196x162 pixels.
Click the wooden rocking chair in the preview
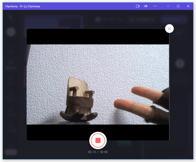pos(78,100)
